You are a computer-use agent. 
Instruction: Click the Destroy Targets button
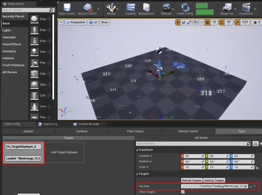(214, 180)
